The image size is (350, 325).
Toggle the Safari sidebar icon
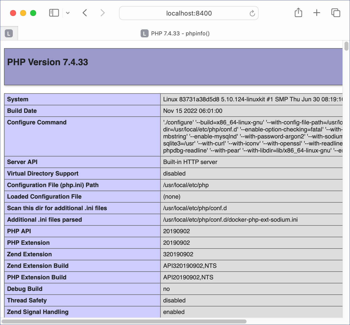54,13
